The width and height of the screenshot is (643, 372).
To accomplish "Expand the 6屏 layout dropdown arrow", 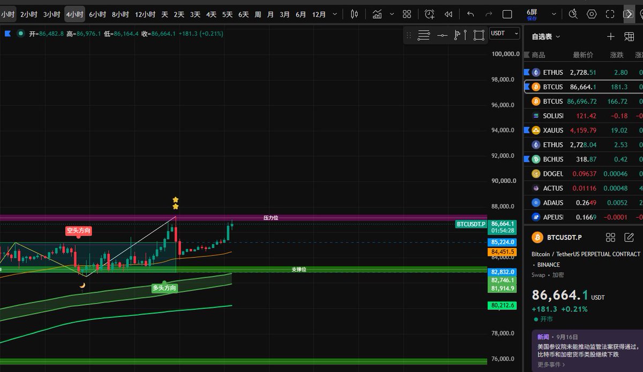I will coord(554,14).
